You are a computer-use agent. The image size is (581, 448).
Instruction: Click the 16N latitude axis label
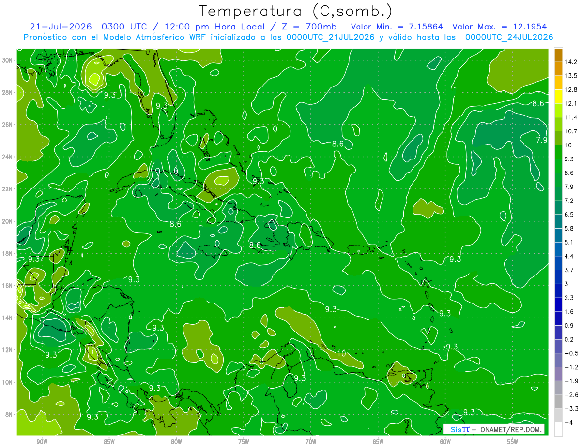coord(8,285)
